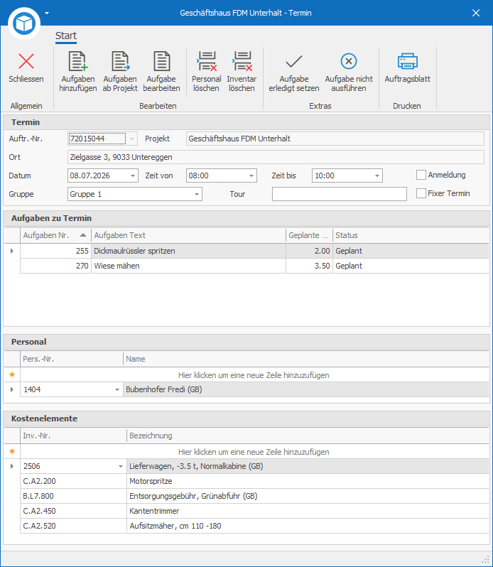The height and width of the screenshot is (567, 493).
Task: Click planned hours cell 3.50
Action: coord(309,266)
